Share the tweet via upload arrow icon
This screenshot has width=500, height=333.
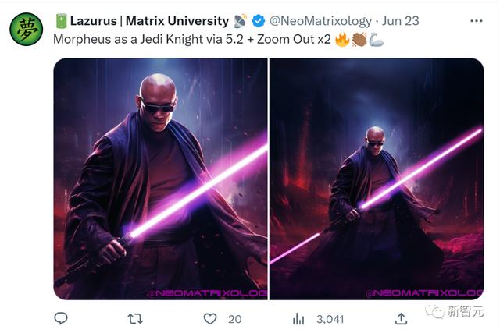click(400, 318)
